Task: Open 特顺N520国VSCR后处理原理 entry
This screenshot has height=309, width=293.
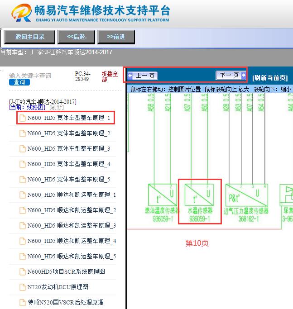Action: coord(66,302)
